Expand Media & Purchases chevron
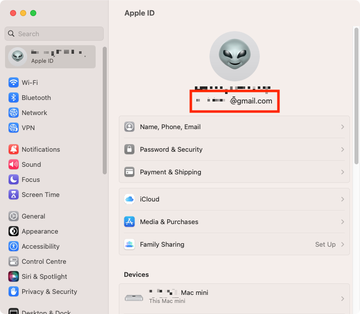Viewport: 360px width, 314px height. pos(342,222)
